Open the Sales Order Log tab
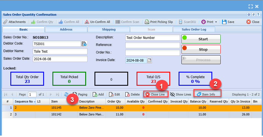Viewport: 263px width, 137px height. pyautogui.click(x=194, y=29)
